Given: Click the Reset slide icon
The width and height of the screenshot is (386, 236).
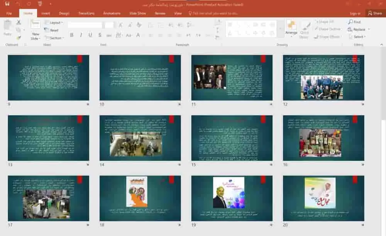Looking at the screenshot, I should click(x=52, y=30).
